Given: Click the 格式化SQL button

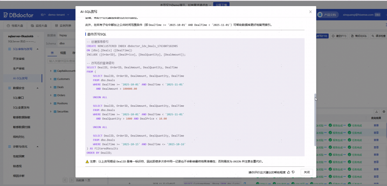Looking at the screenshot, I should pos(359,36).
